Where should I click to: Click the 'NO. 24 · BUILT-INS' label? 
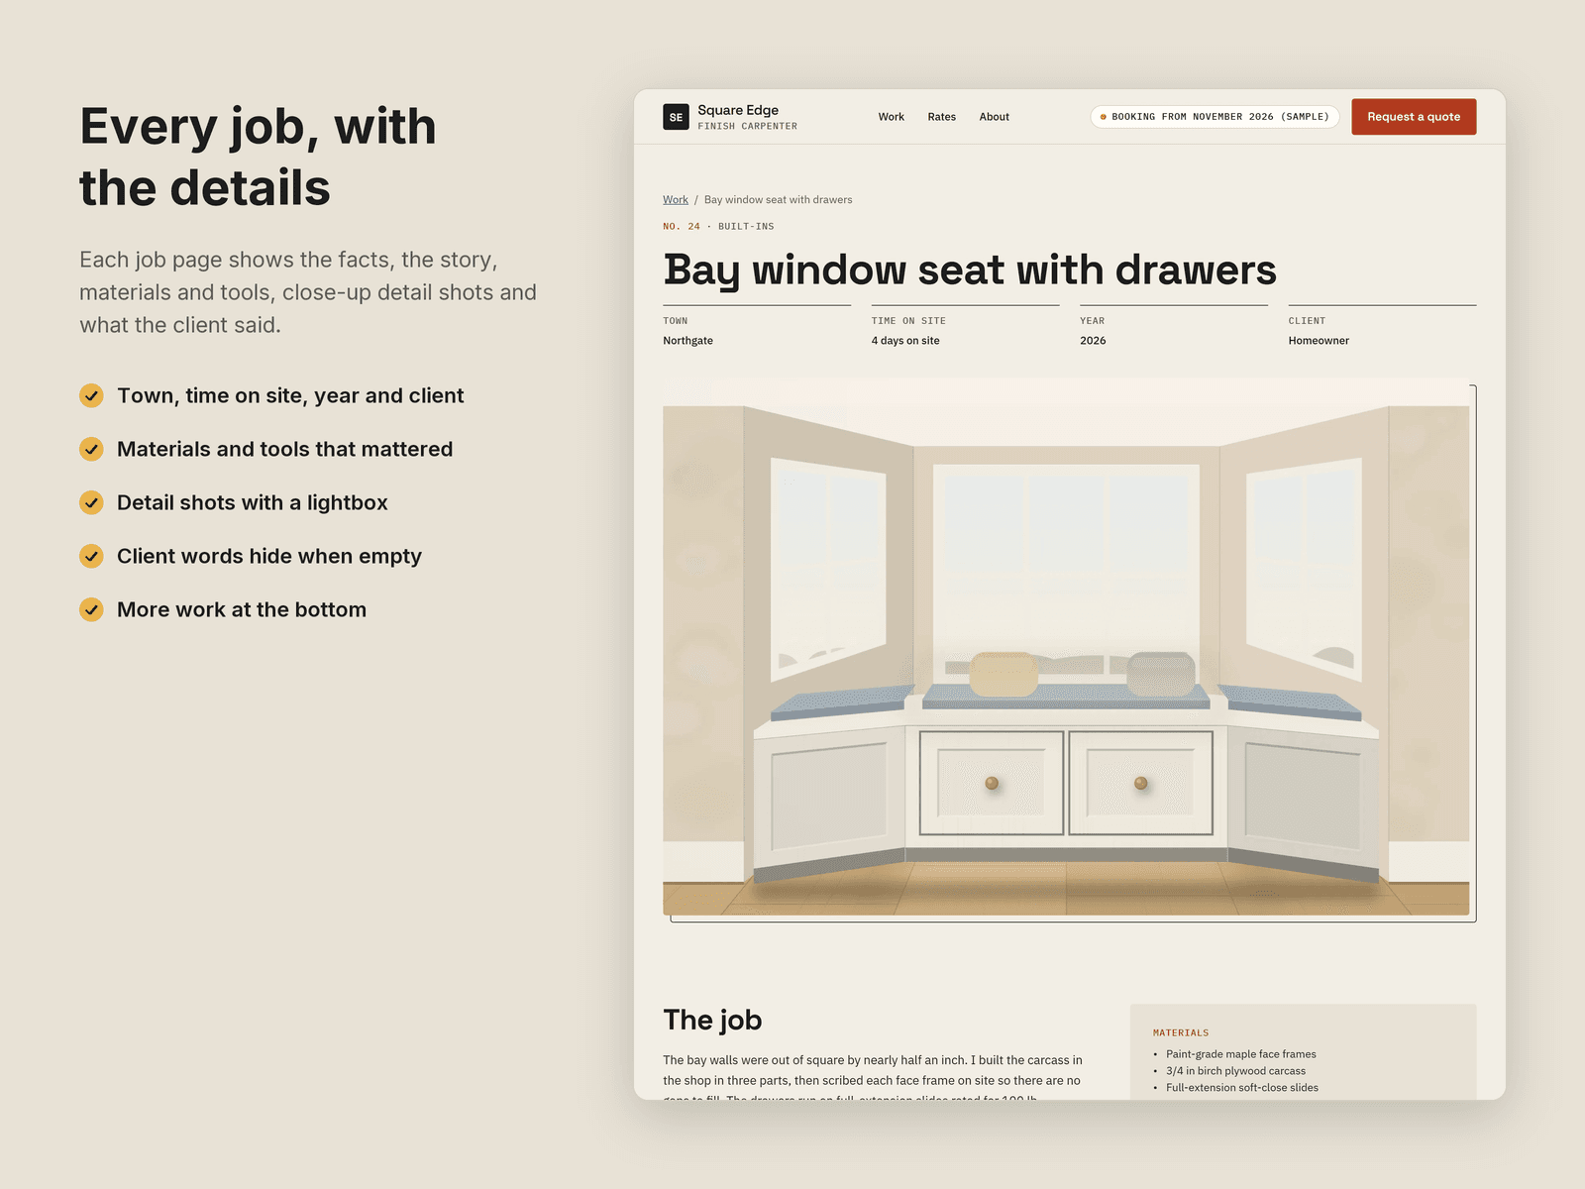[x=718, y=227]
